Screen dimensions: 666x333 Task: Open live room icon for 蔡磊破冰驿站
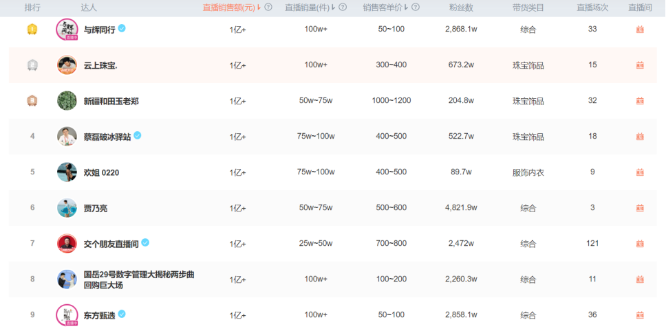(640, 137)
